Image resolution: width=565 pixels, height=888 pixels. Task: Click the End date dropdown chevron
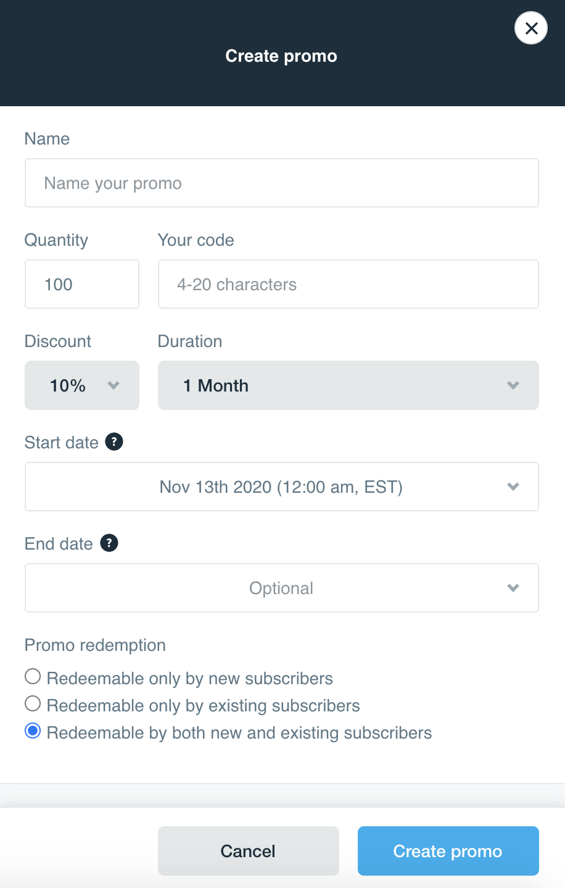click(513, 587)
